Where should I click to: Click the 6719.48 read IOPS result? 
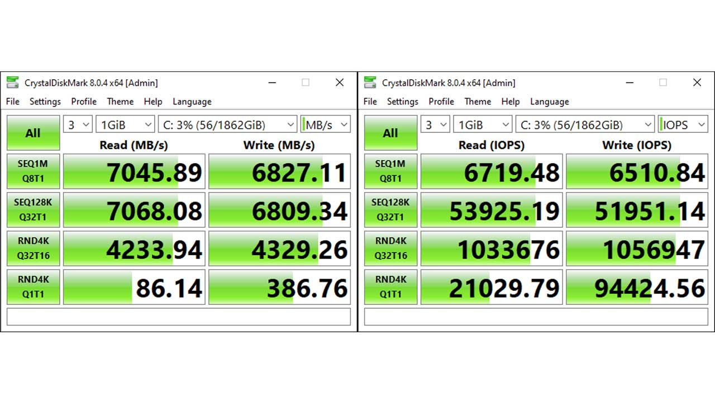[x=492, y=171]
